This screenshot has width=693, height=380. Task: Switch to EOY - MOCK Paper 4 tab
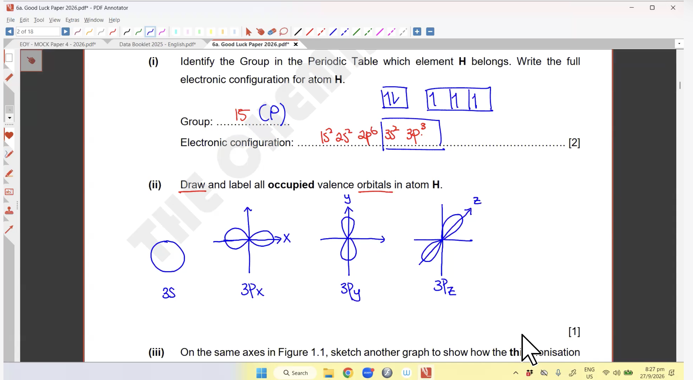click(58, 44)
